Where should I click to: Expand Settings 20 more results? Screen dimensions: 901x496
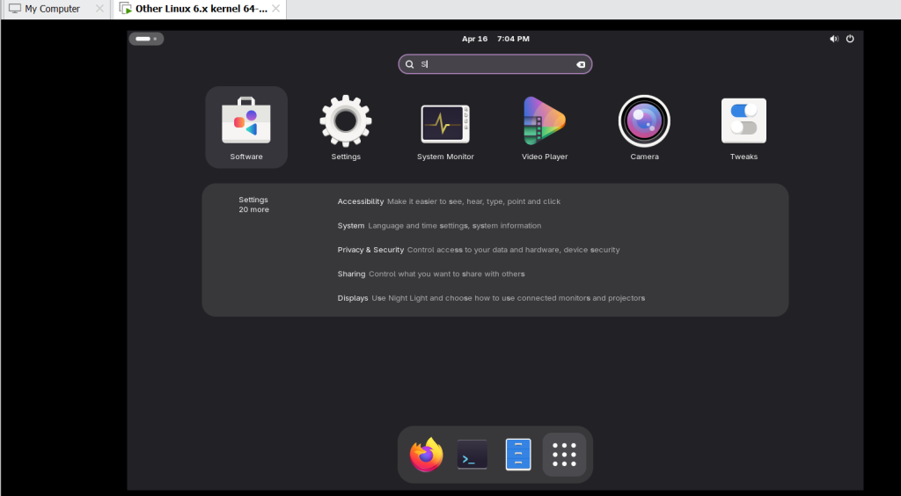coord(253,205)
